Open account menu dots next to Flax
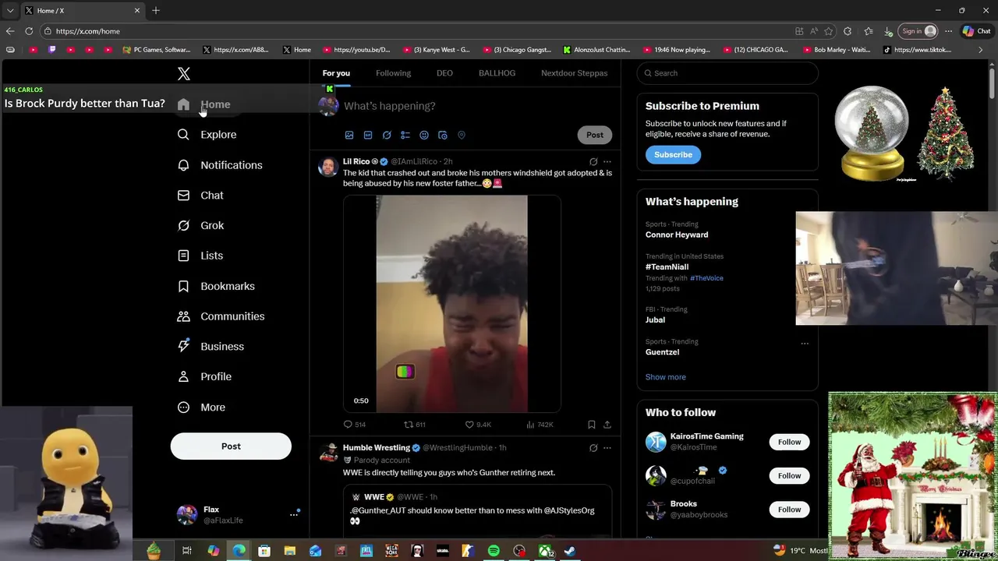Screen dimensions: 998x561 click(x=294, y=514)
